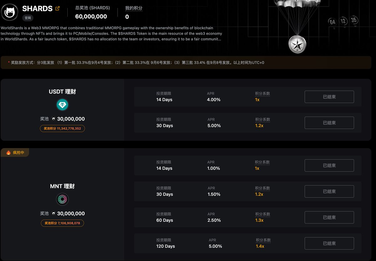Click the USDT Tether coin icon
Image resolution: width=376 pixels, height=261 pixels.
tap(62, 105)
